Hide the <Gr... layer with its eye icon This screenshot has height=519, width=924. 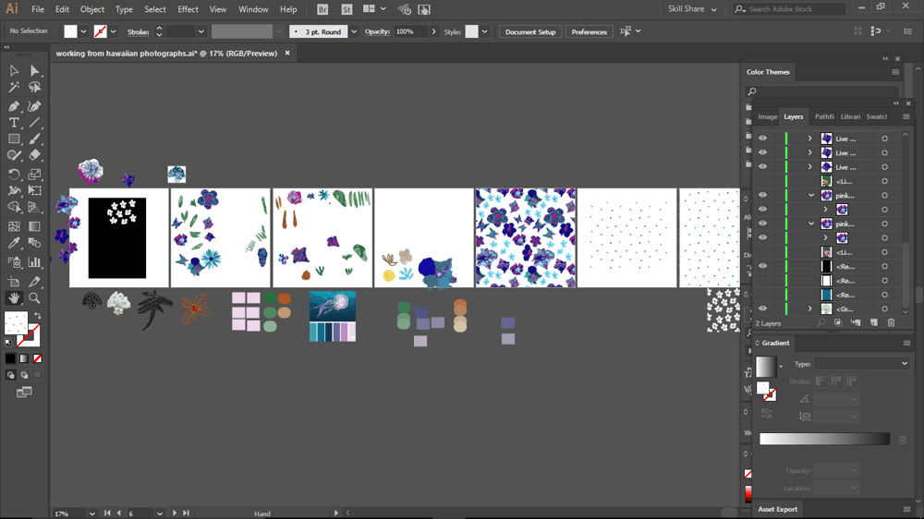[x=762, y=308]
